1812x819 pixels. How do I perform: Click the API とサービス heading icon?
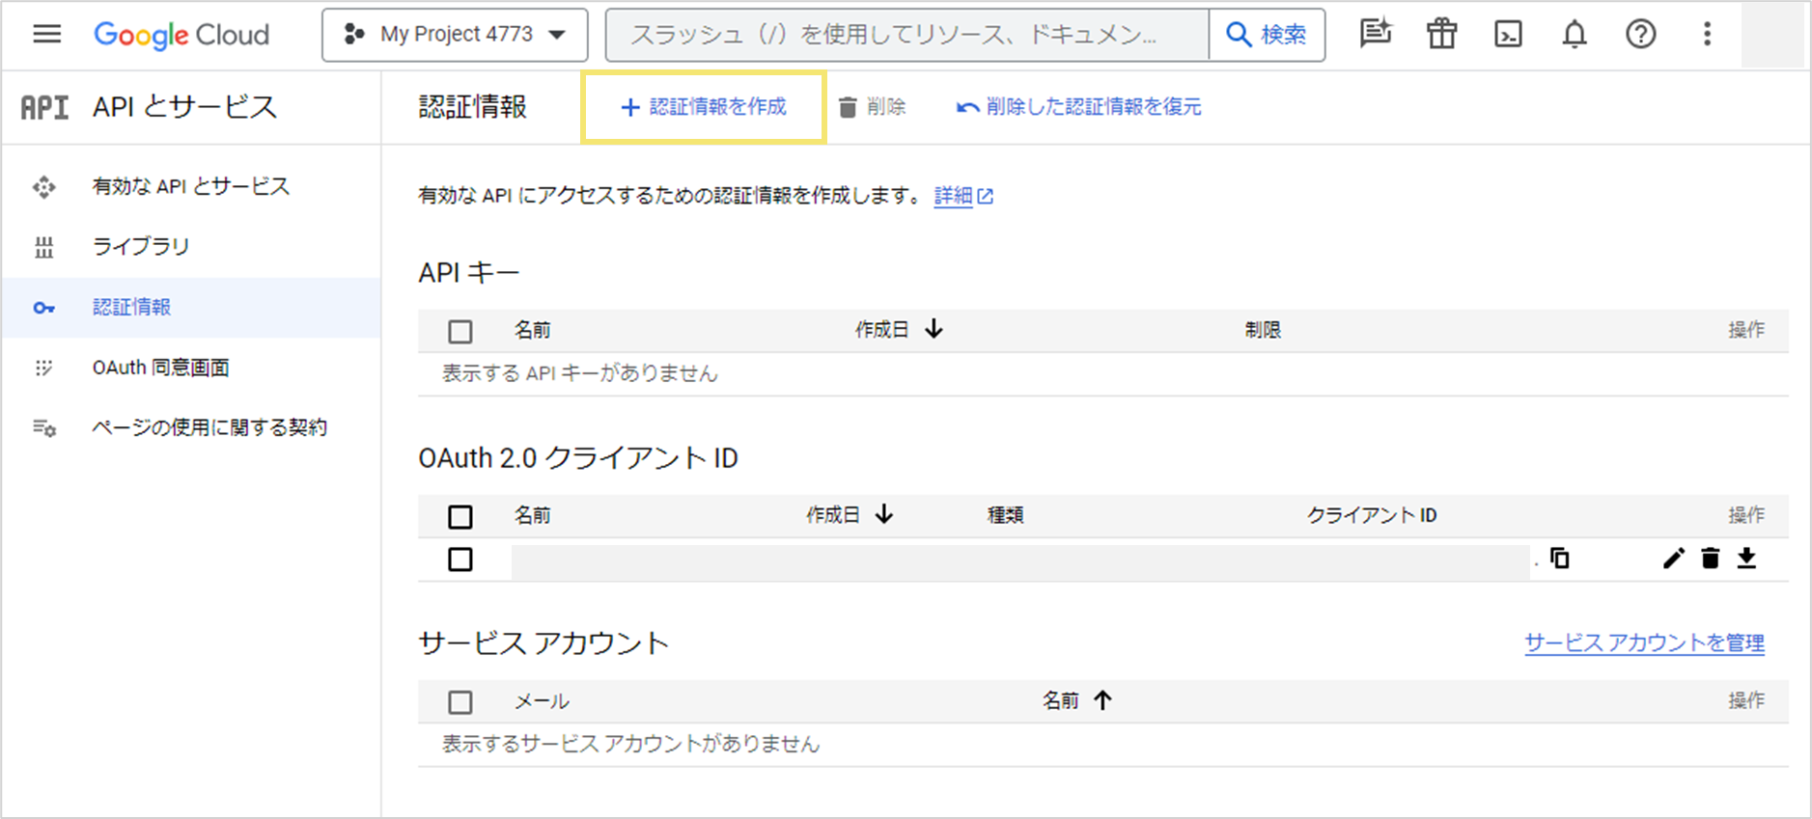[x=44, y=107]
